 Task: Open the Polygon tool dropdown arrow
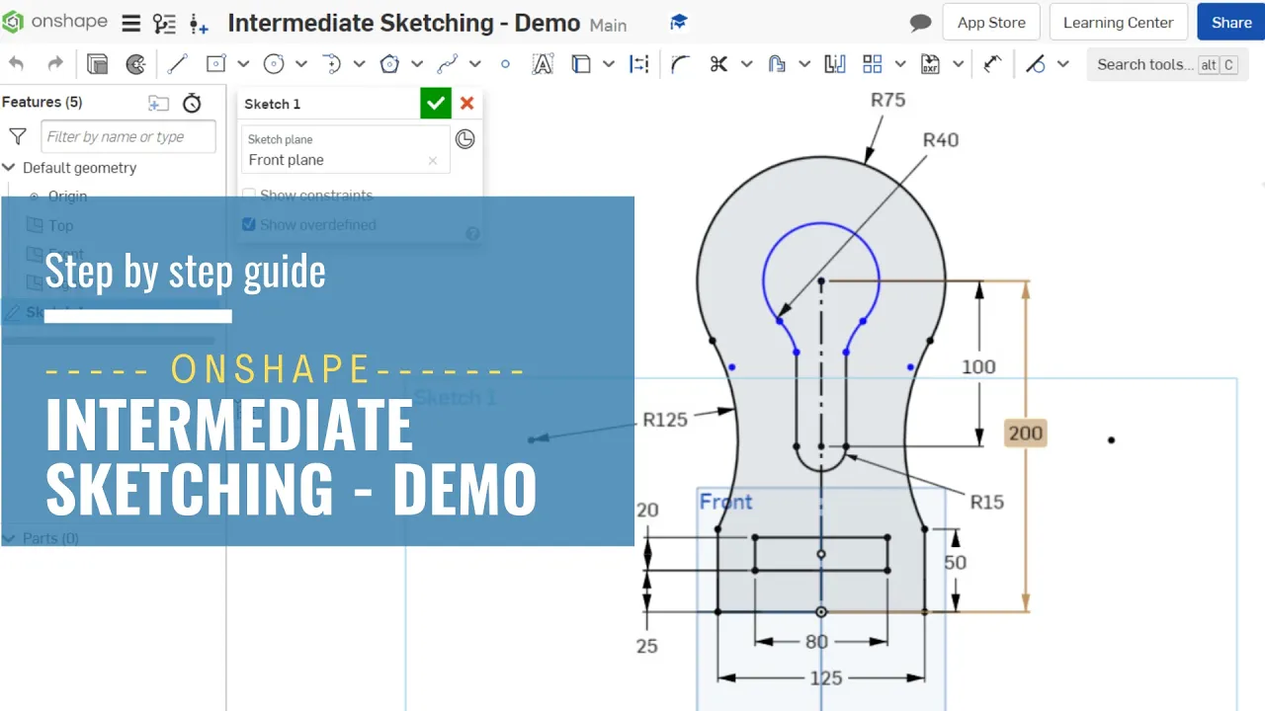[417, 64]
